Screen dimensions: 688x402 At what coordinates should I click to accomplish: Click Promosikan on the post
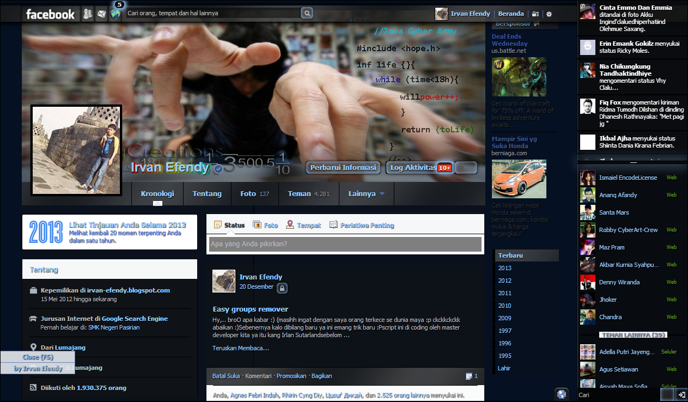(x=291, y=376)
